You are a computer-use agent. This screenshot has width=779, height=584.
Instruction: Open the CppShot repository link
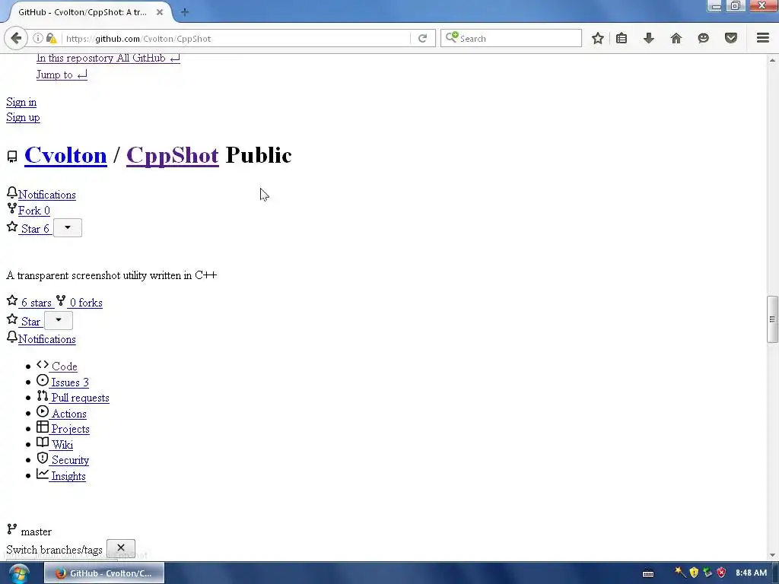pyautogui.click(x=173, y=155)
